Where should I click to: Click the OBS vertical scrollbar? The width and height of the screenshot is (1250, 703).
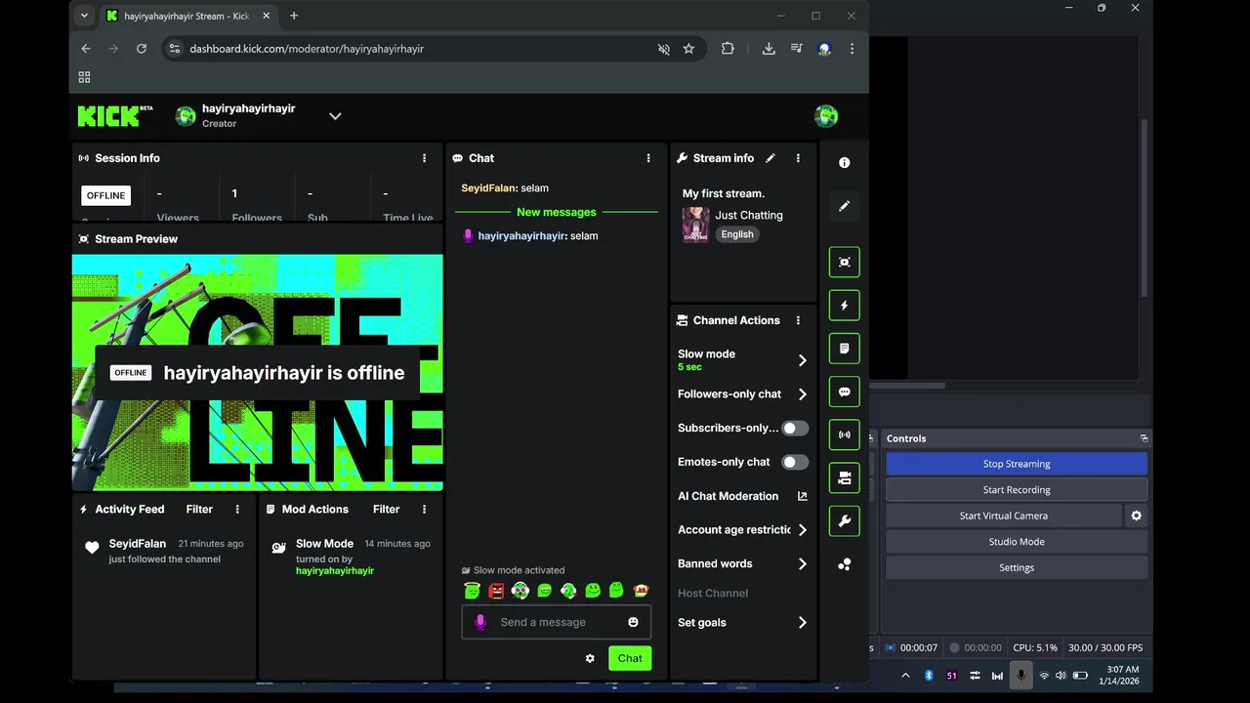(x=1146, y=207)
